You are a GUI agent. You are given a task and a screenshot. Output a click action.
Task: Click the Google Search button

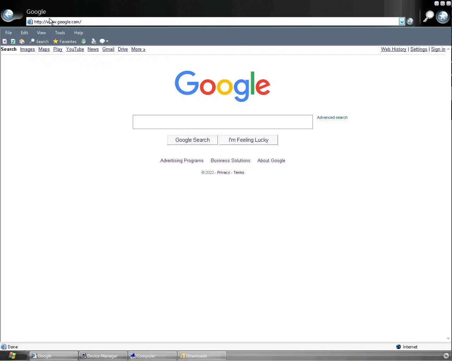pos(192,140)
